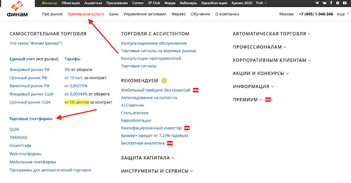Open Консультации преподавателей link
This screenshot has width=351, height=183.
[x=151, y=58]
